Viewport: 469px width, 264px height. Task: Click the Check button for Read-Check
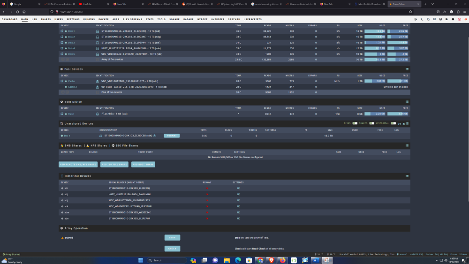[172, 249]
